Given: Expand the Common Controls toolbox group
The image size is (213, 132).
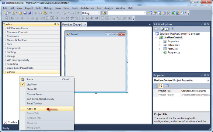Looking at the screenshot, I should click(x=5, y=32).
